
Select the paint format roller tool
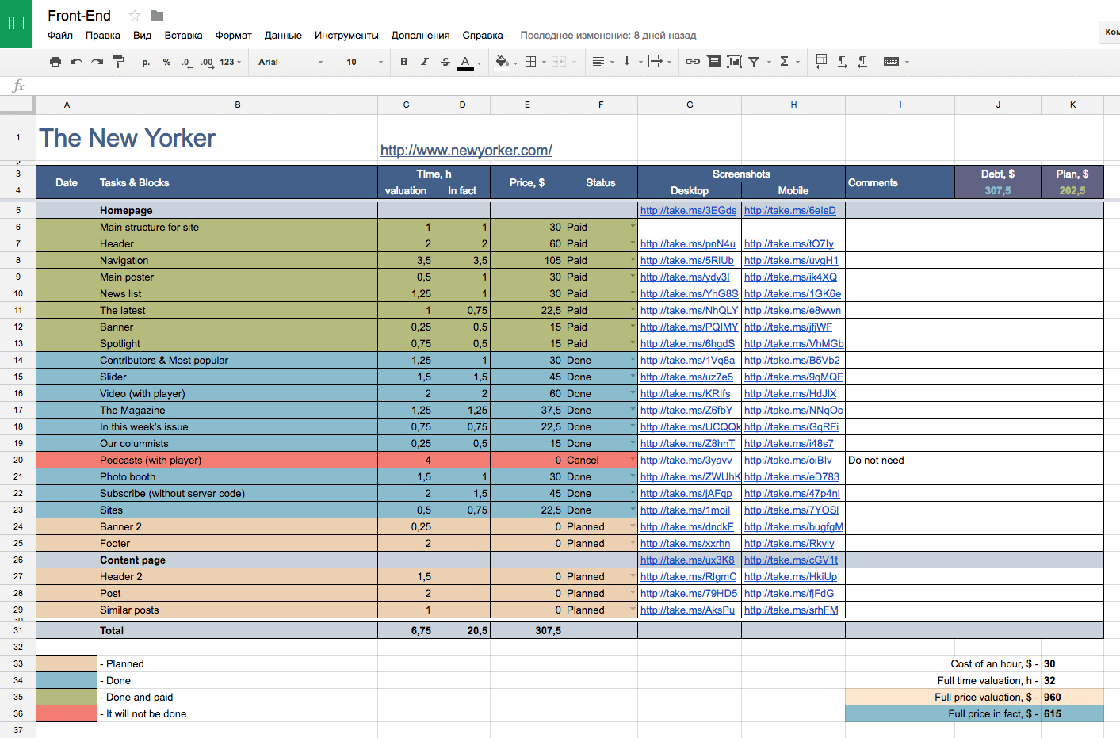pos(118,62)
